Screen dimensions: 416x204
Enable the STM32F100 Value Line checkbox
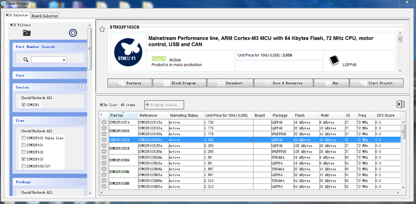tap(23, 138)
